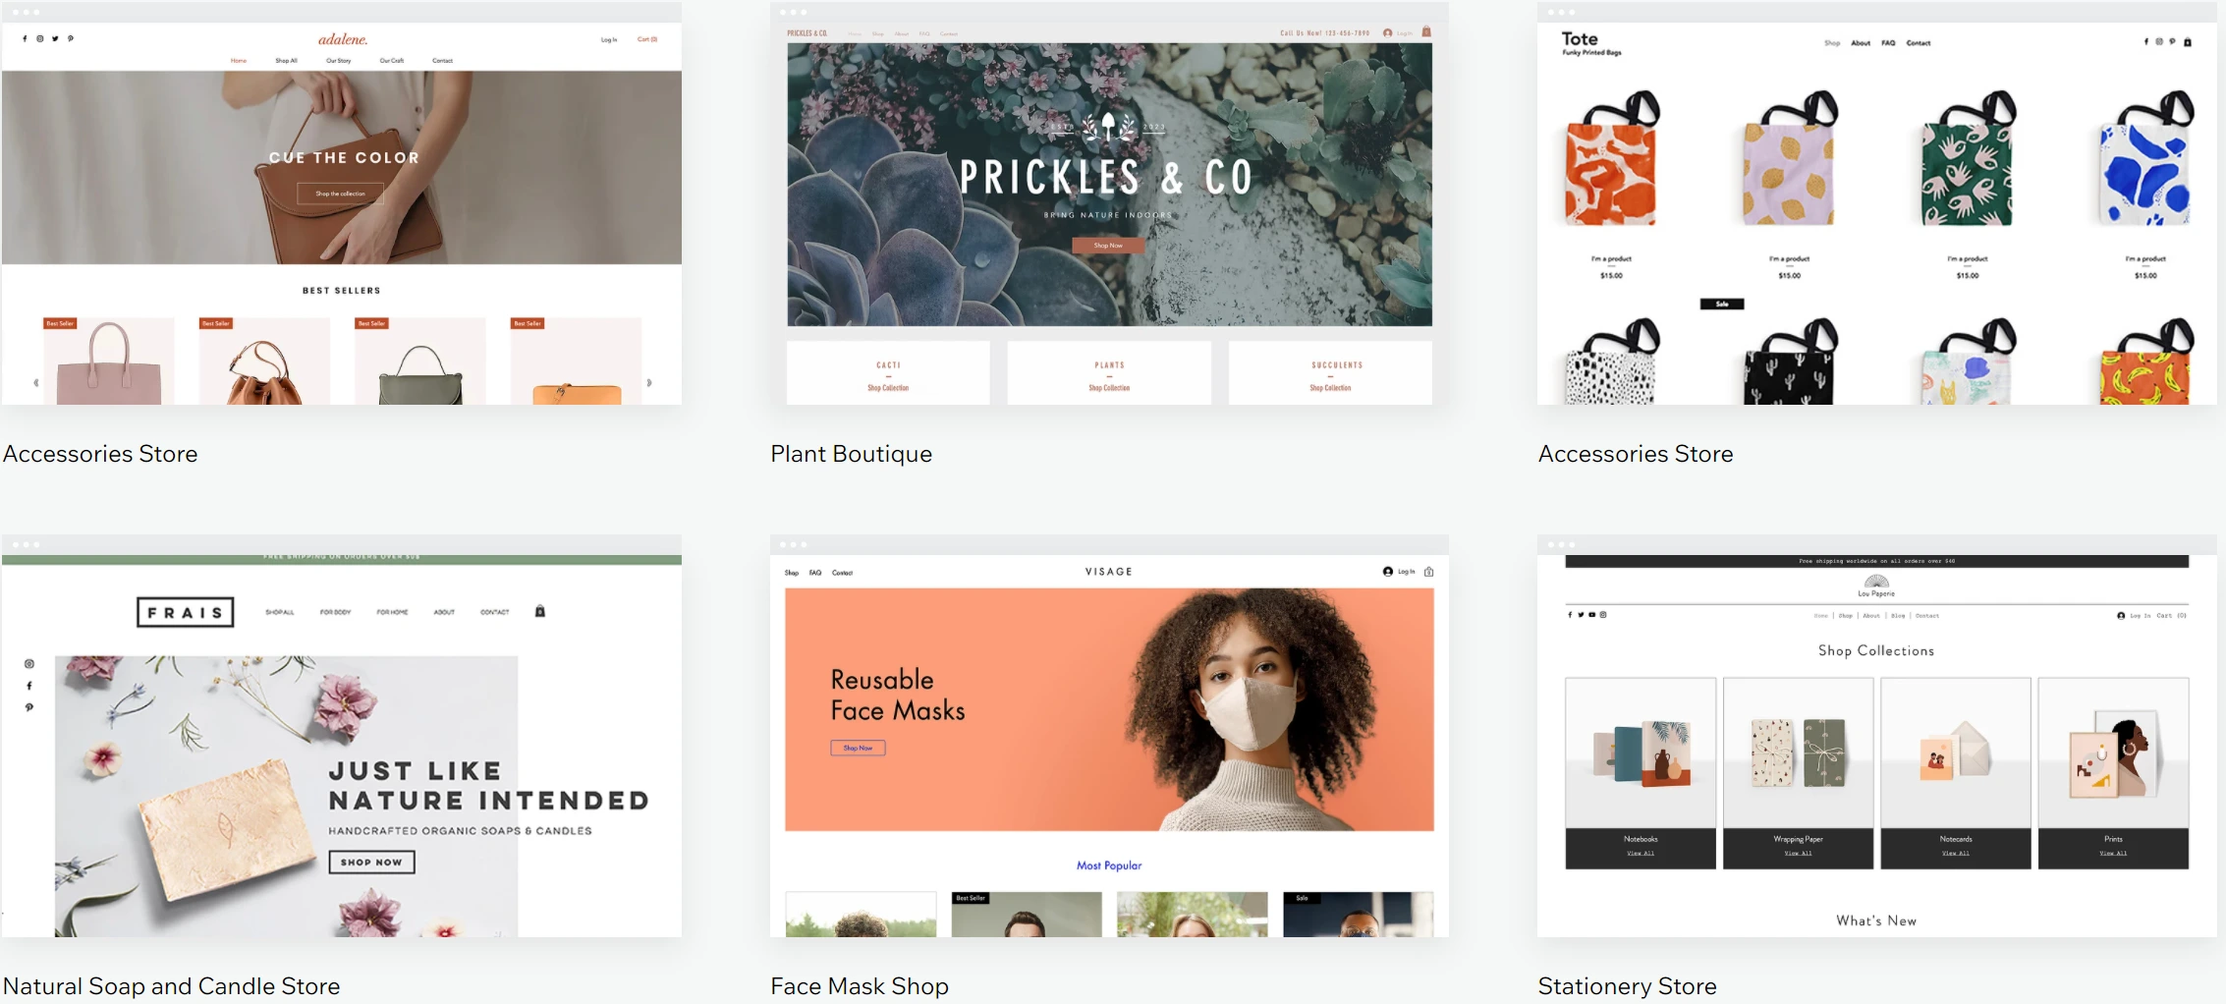Open the cart icon in Tote template header
Viewport: 2226px width, 1004px height.
tap(2188, 42)
